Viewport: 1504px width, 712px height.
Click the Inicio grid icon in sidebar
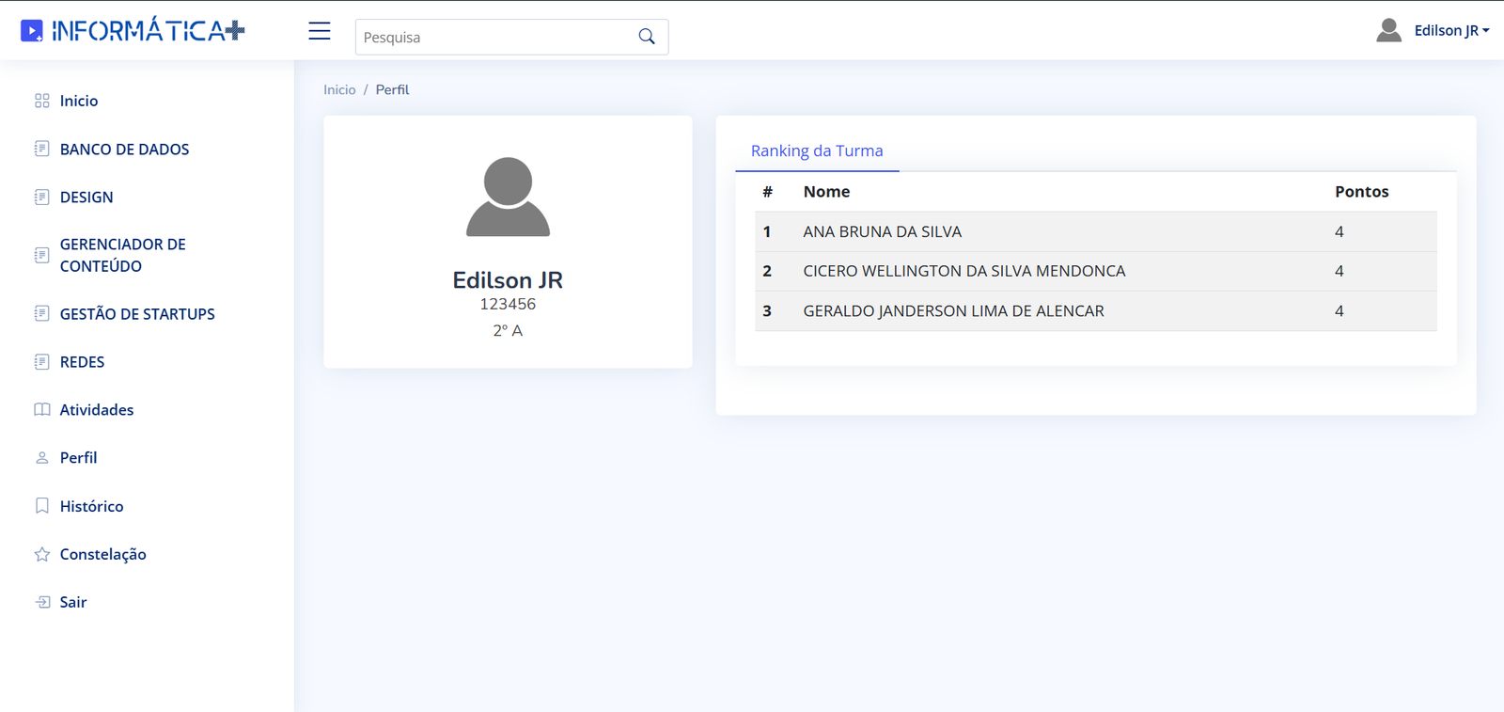(42, 101)
